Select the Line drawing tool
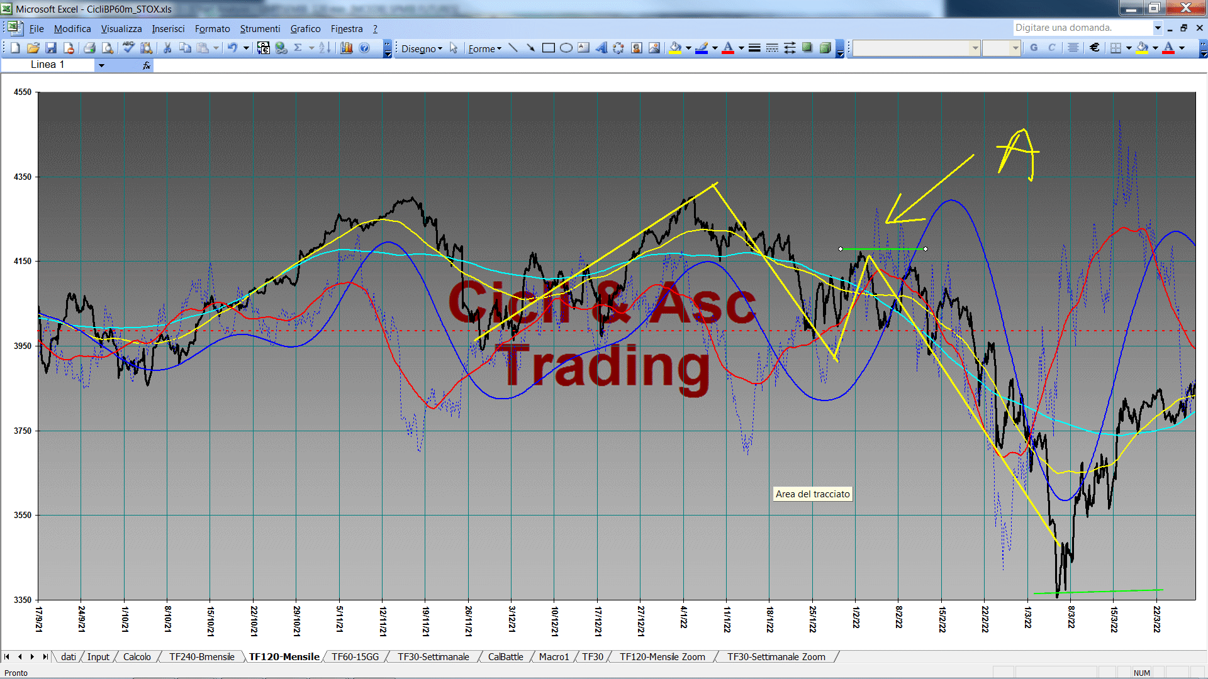Viewport: 1208px width, 679px height. [513, 48]
